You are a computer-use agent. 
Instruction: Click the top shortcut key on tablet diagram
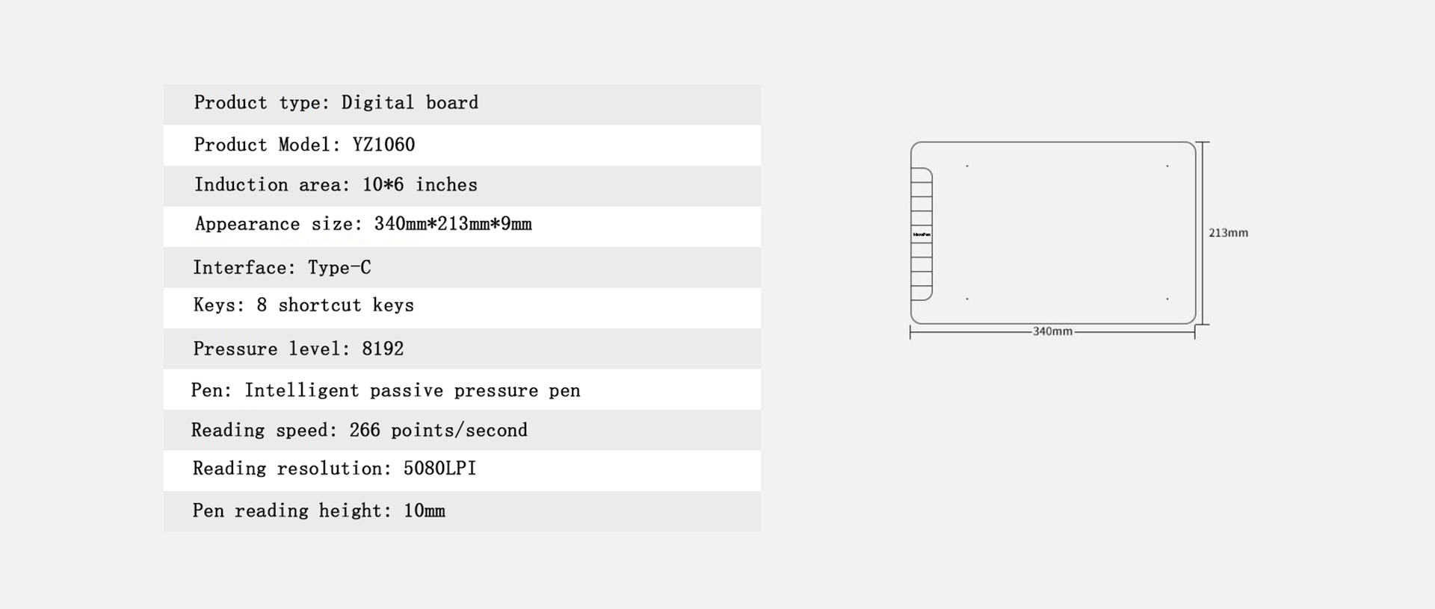pyautogui.click(x=922, y=175)
